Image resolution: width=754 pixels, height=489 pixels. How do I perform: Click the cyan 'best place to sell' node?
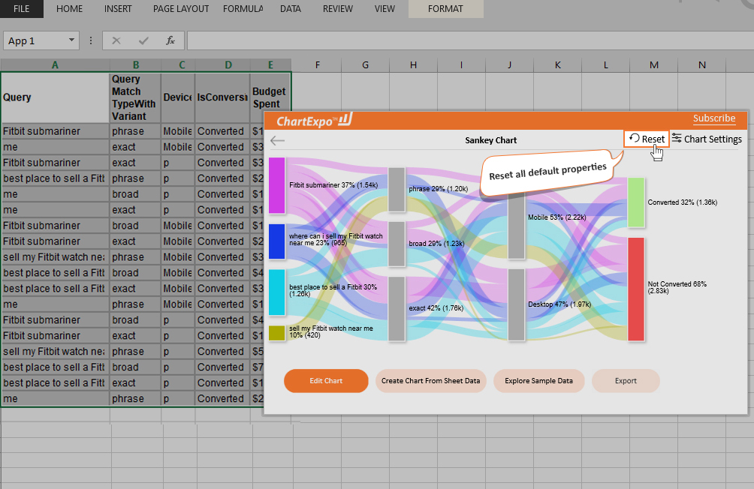[x=276, y=292]
